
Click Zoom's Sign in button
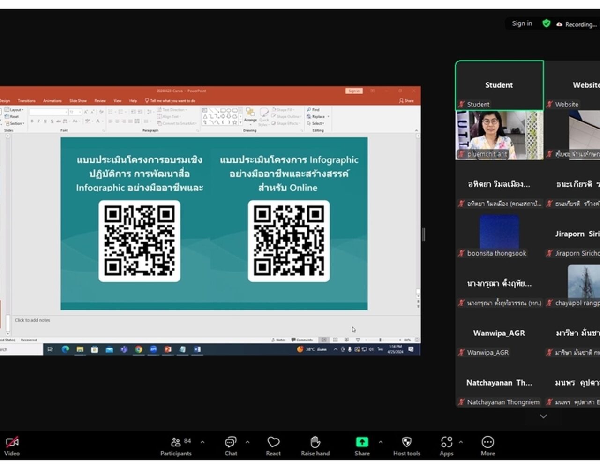pos(522,23)
